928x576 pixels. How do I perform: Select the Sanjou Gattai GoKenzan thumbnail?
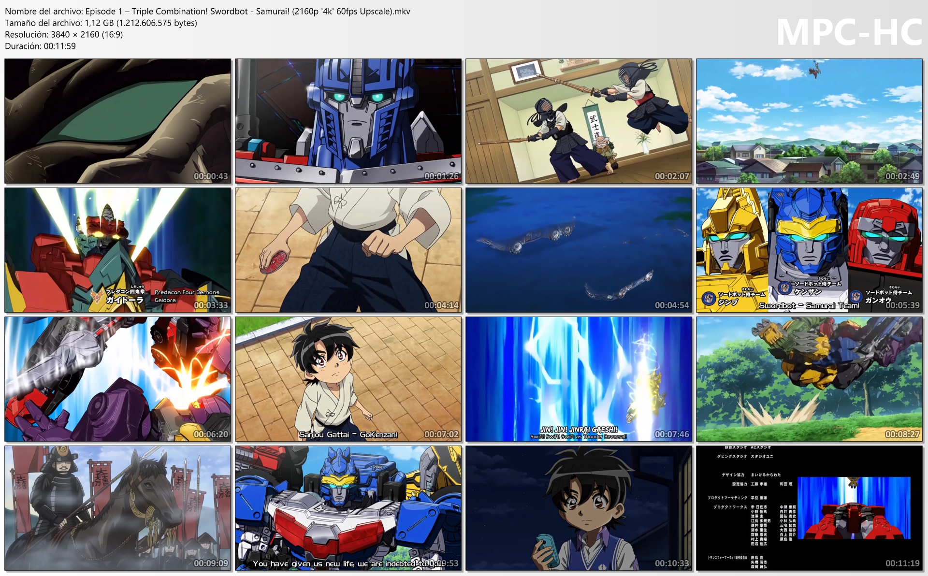tap(348, 379)
